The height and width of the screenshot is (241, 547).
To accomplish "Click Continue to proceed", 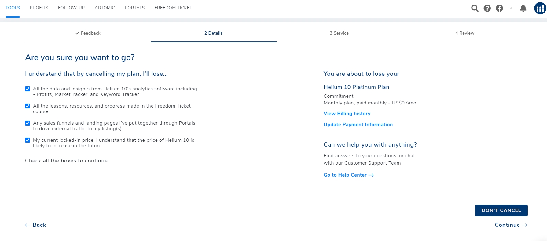I will pos(511,225).
